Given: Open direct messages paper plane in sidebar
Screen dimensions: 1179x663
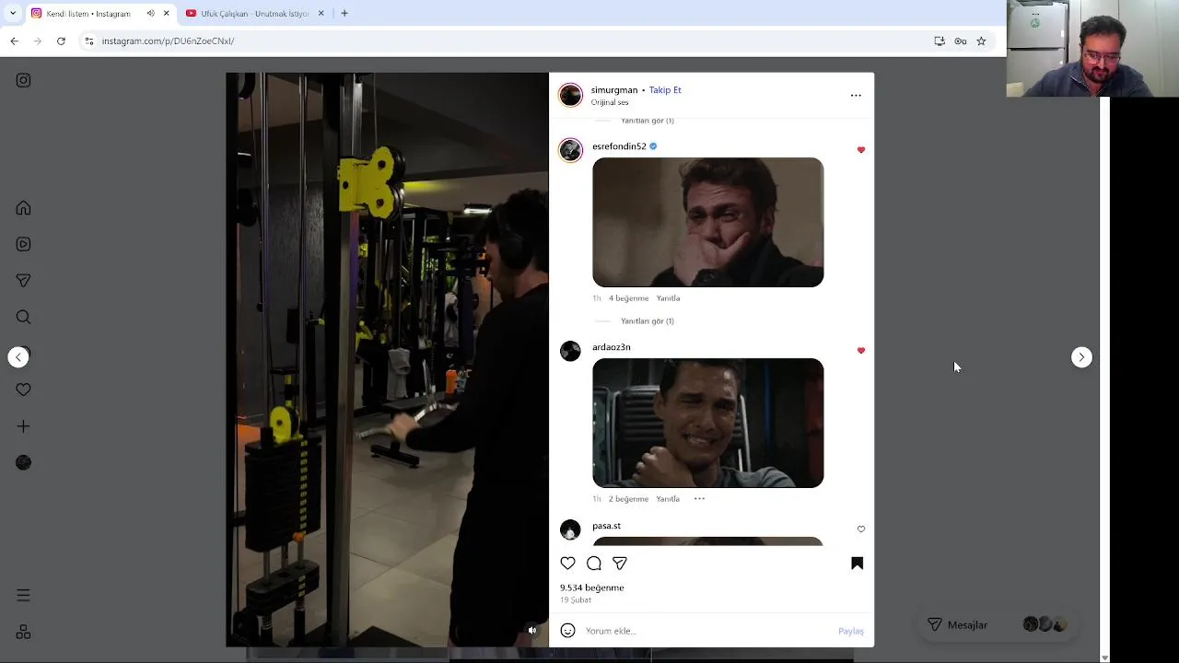Looking at the screenshot, I should (23, 281).
